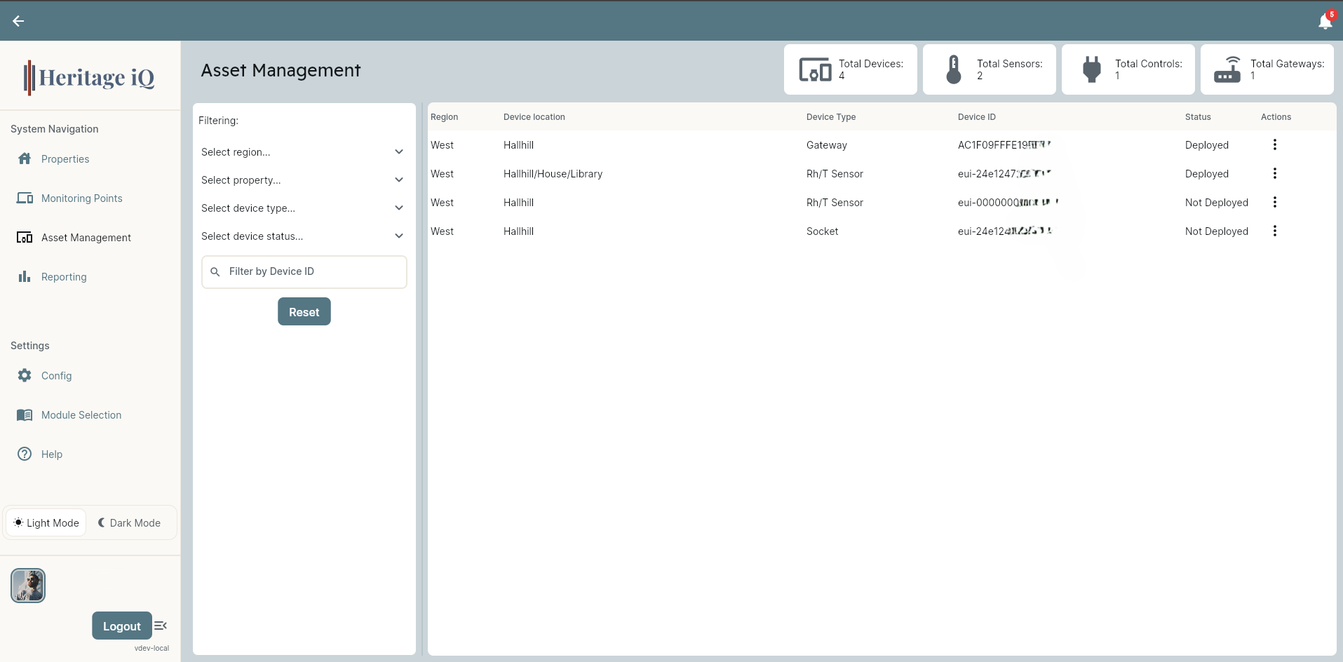
Task: Click the Asset Management sidebar icon
Action: 25,237
